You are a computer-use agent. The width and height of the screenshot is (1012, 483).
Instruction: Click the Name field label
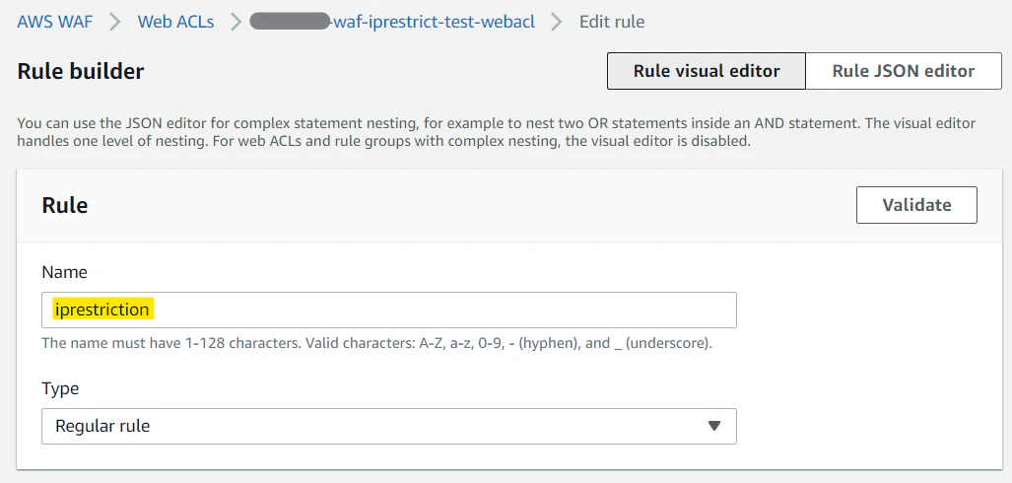[64, 272]
